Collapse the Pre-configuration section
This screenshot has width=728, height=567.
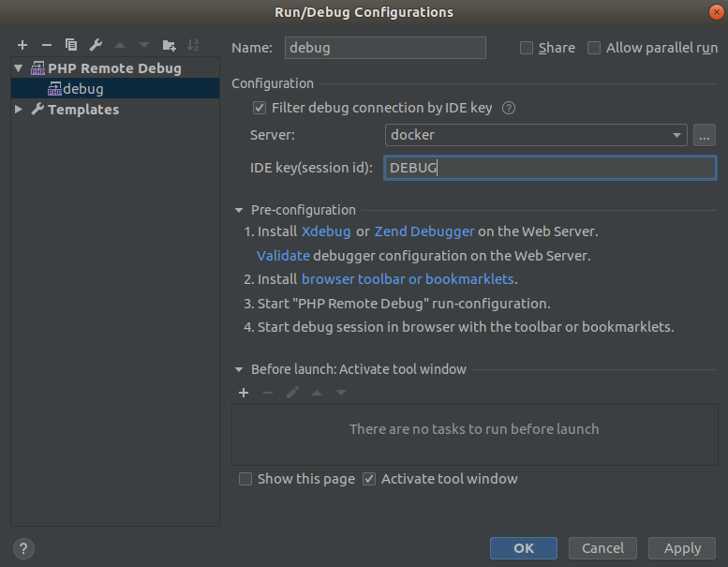239,210
